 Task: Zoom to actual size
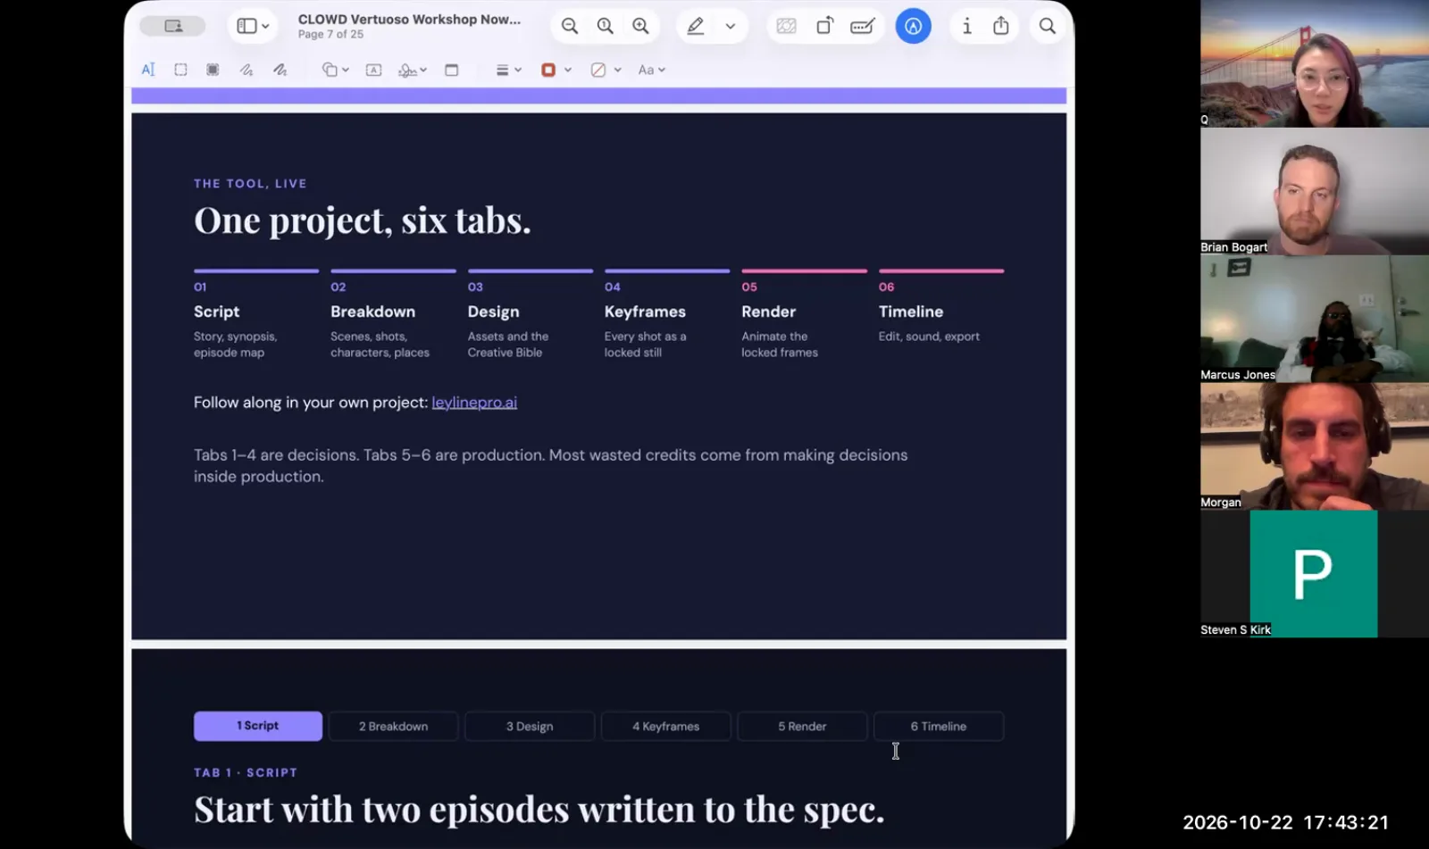point(605,26)
